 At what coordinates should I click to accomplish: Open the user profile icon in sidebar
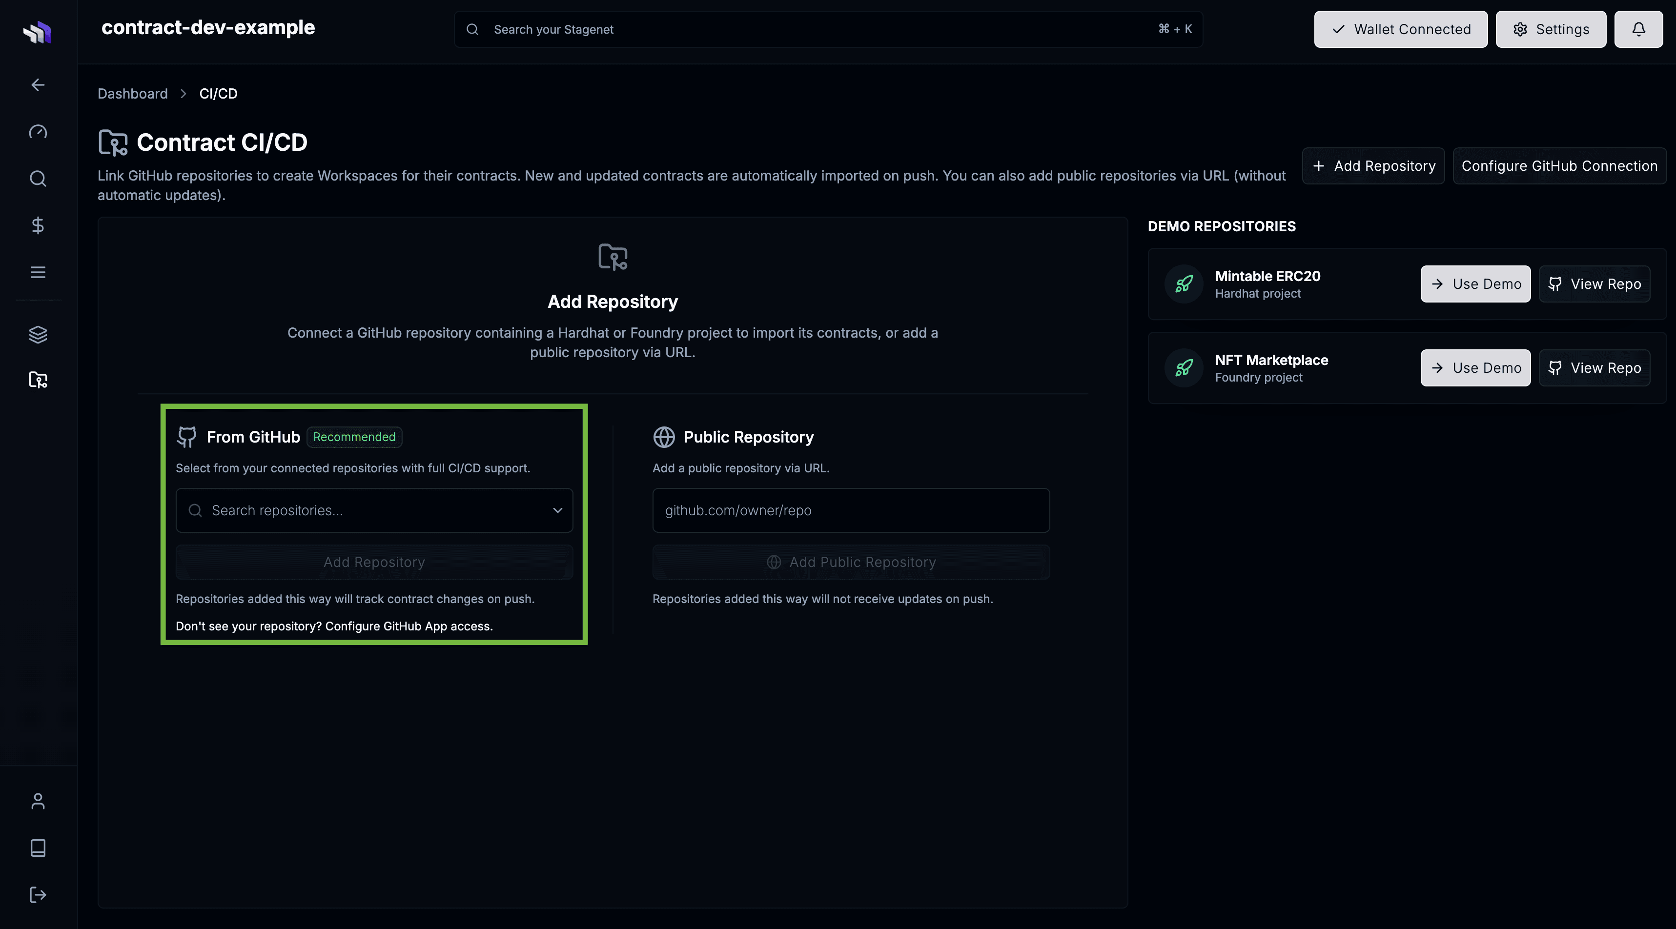coord(37,800)
